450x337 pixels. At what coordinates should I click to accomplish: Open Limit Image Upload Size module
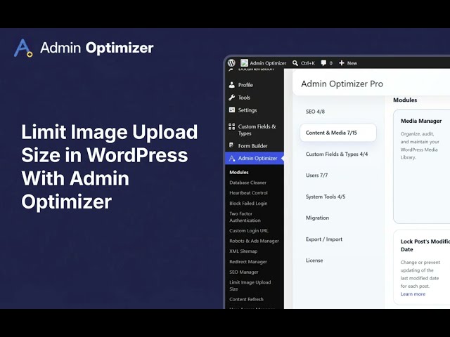pos(250,286)
